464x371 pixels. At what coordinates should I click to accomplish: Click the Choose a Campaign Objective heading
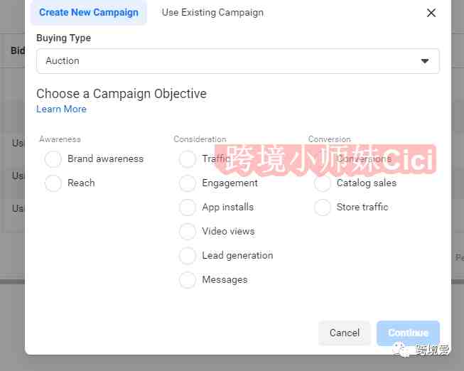(x=122, y=94)
